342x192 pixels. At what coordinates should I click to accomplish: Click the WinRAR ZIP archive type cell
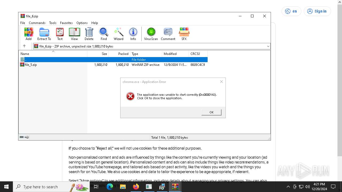(146, 65)
